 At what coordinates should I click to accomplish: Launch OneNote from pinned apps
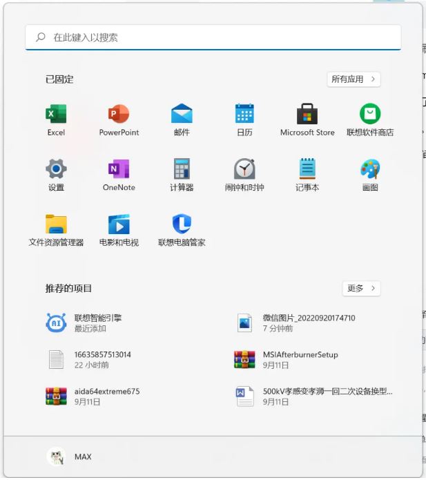pyautogui.click(x=119, y=175)
